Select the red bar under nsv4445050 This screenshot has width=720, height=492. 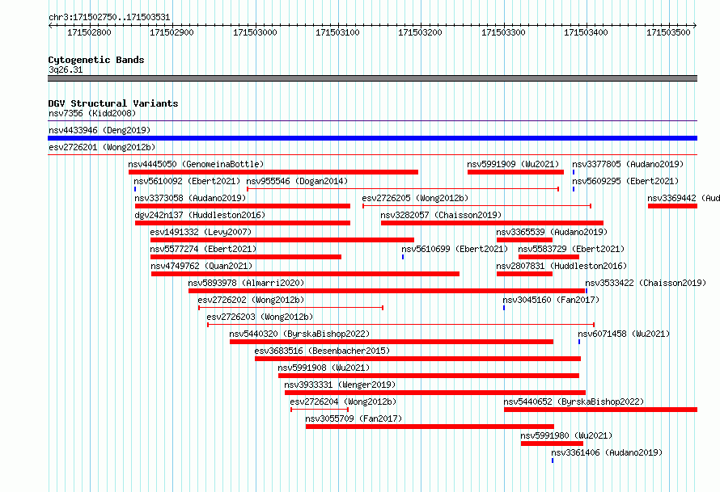pos(273,172)
